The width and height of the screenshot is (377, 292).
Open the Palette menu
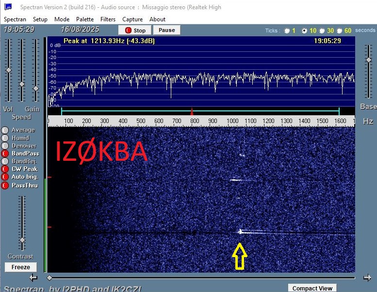pos(85,19)
